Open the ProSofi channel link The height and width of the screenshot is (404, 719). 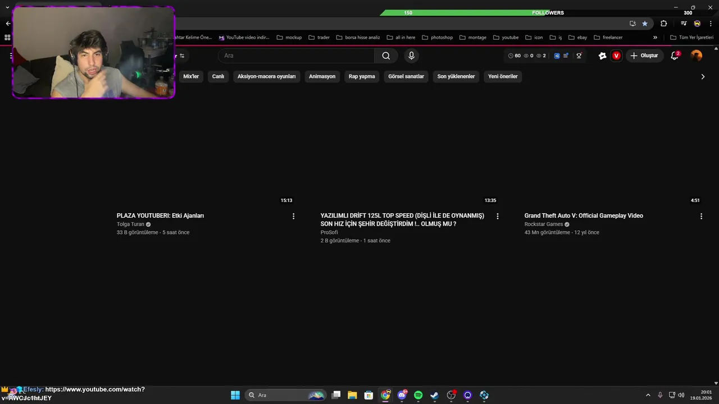click(329, 232)
